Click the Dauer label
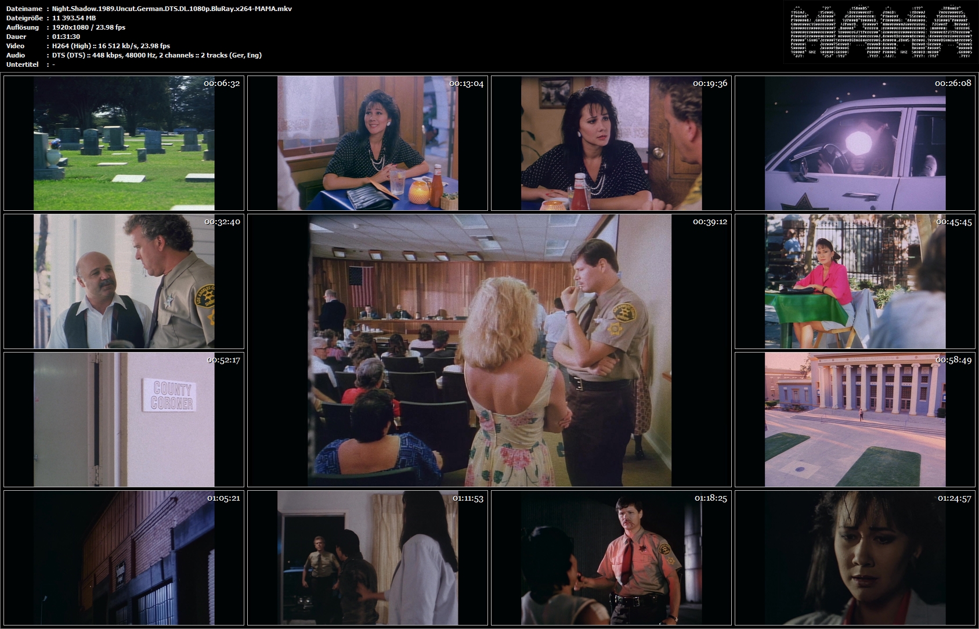 [x=16, y=37]
